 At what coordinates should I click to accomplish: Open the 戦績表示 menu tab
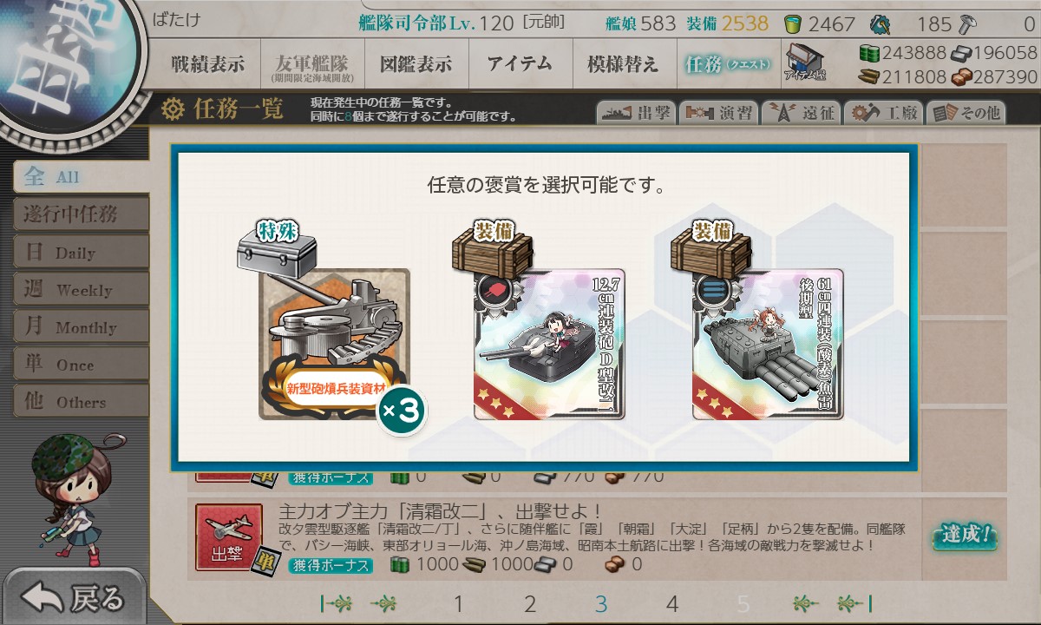(x=208, y=63)
